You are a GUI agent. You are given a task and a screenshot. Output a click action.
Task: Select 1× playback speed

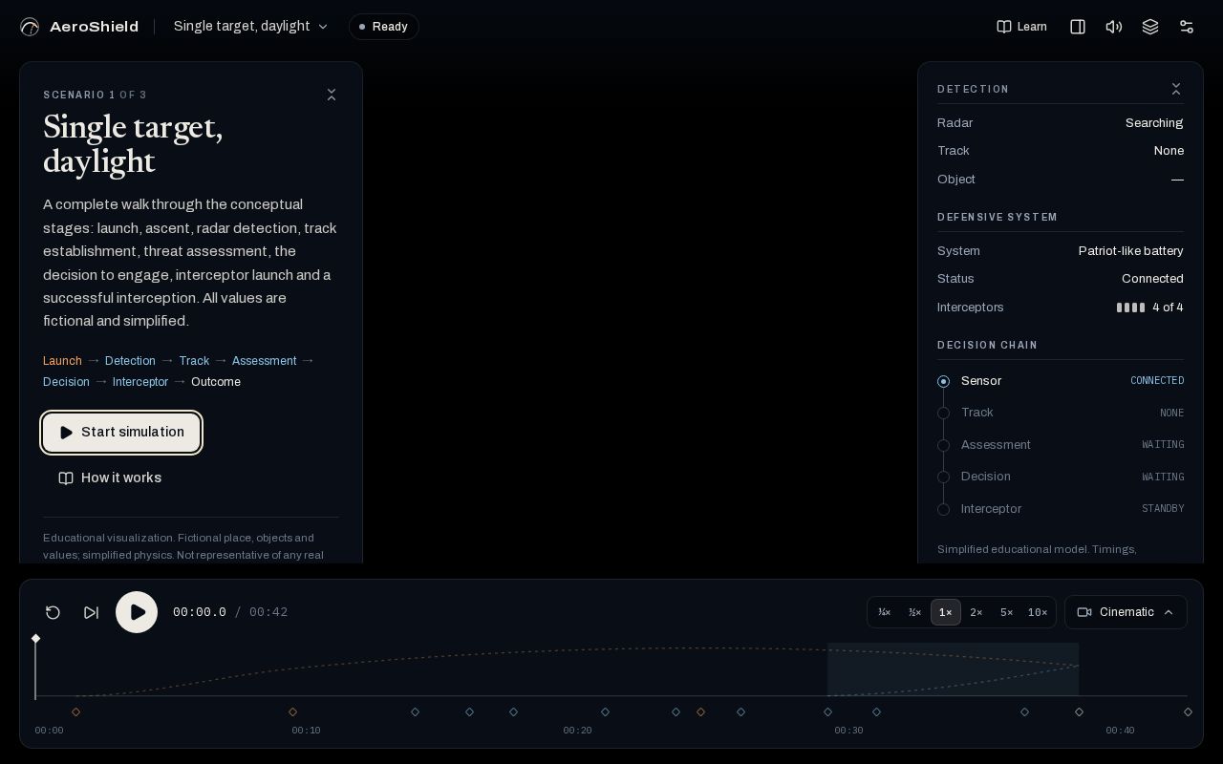coord(946,612)
